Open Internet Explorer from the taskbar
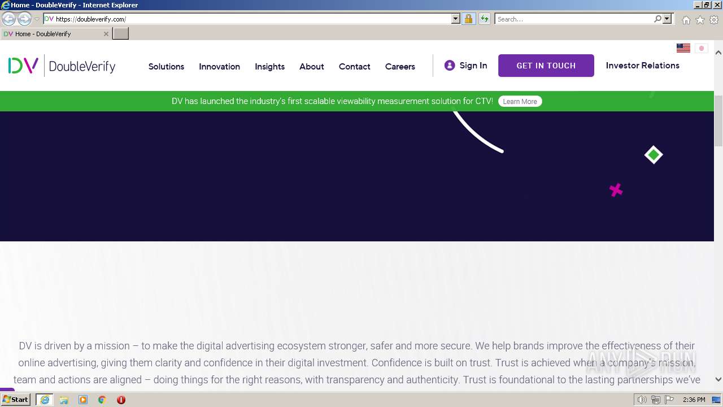The image size is (723, 407). coord(44,400)
